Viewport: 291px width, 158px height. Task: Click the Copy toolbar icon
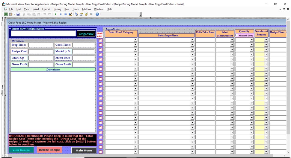click(x=29, y=14)
